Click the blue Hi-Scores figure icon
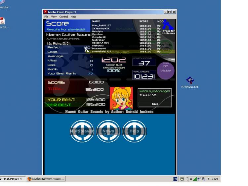 click(168, 25)
